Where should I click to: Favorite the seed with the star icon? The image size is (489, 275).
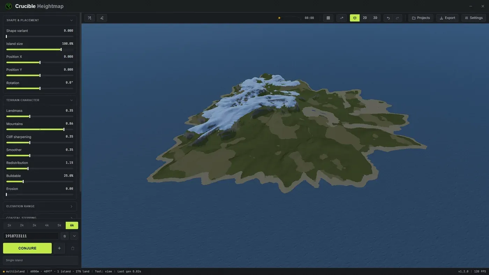65,236
